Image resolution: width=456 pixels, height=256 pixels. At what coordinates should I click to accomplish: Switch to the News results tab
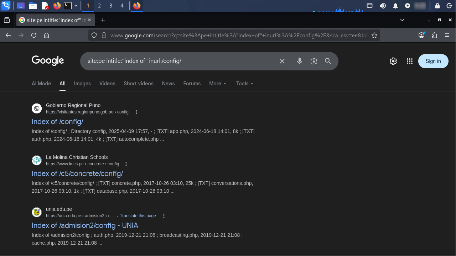(x=168, y=84)
